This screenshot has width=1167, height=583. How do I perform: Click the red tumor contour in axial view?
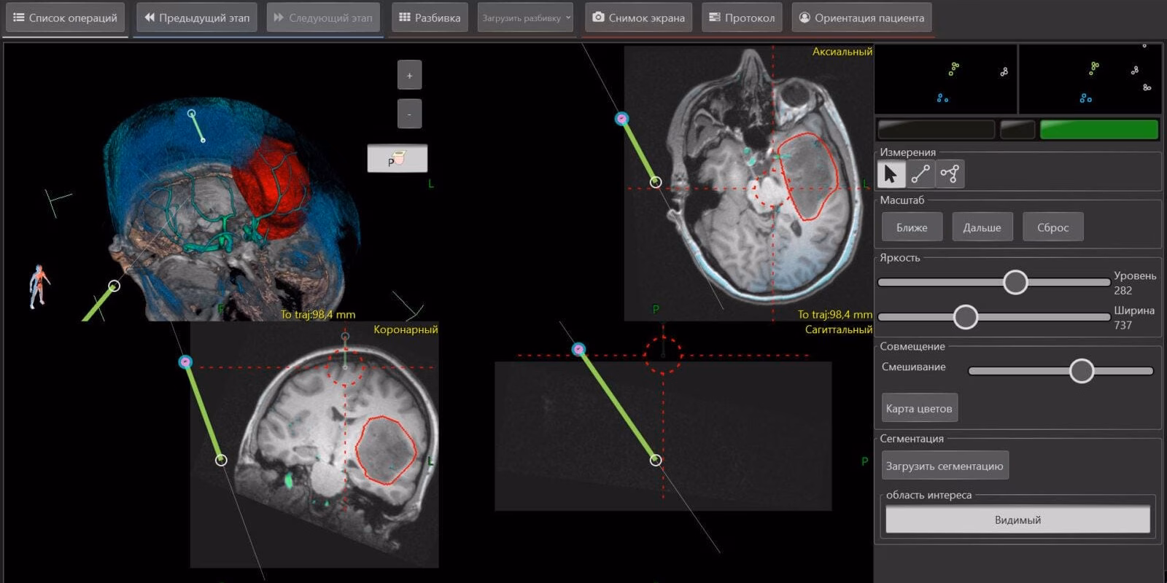coord(808,176)
